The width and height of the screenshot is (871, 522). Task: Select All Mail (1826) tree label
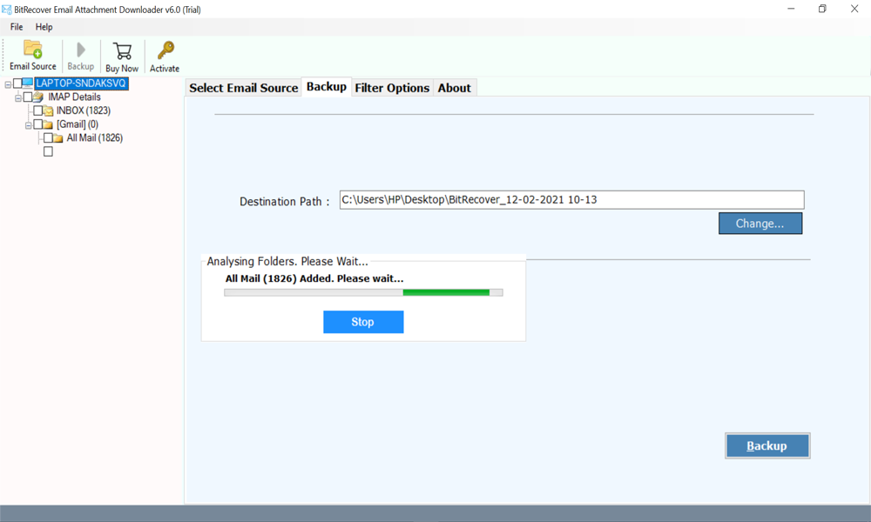click(x=94, y=137)
